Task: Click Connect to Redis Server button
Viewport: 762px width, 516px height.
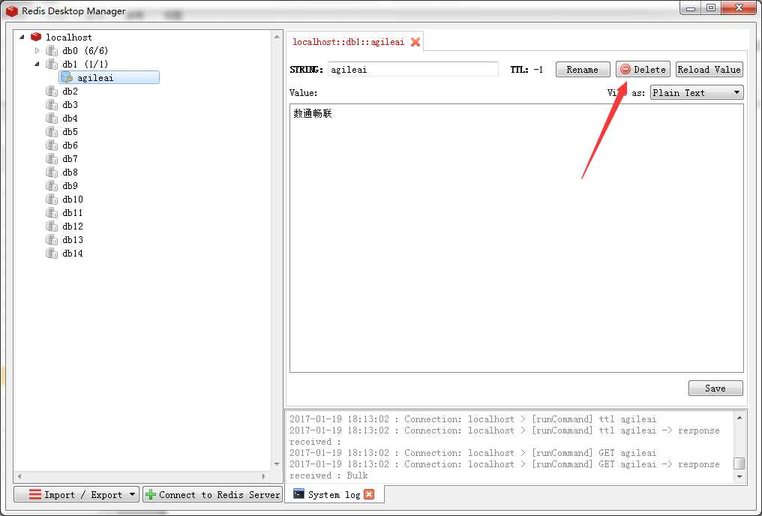Action: [x=213, y=494]
